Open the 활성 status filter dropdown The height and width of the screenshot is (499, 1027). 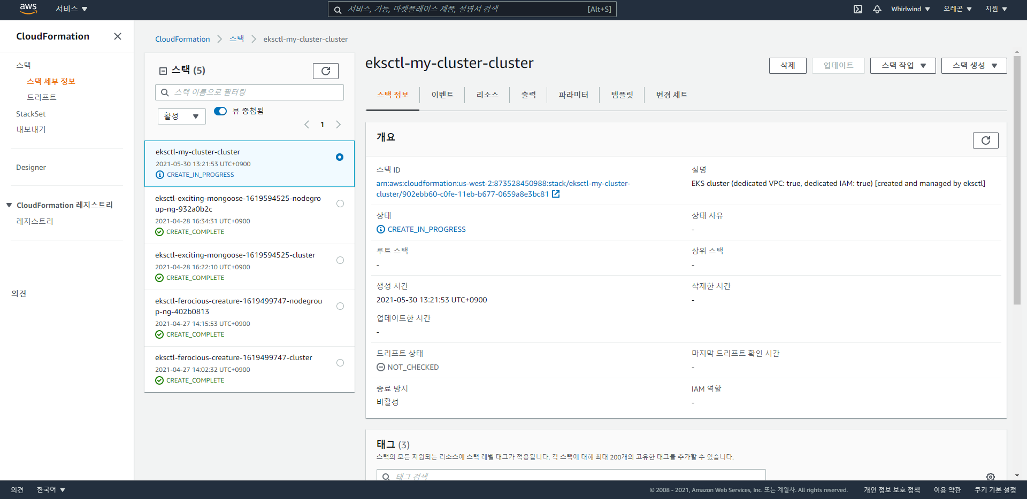tap(182, 116)
